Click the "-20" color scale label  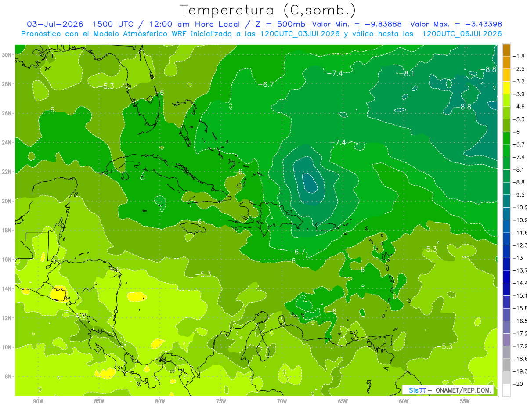click(x=518, y=384)
